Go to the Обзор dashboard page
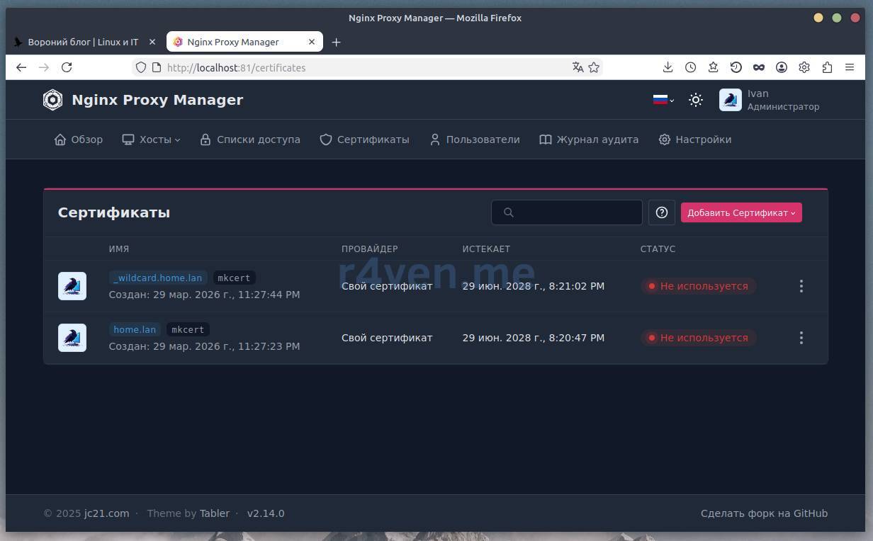Viewport: 873px width, 541px height. coord(79,139)
